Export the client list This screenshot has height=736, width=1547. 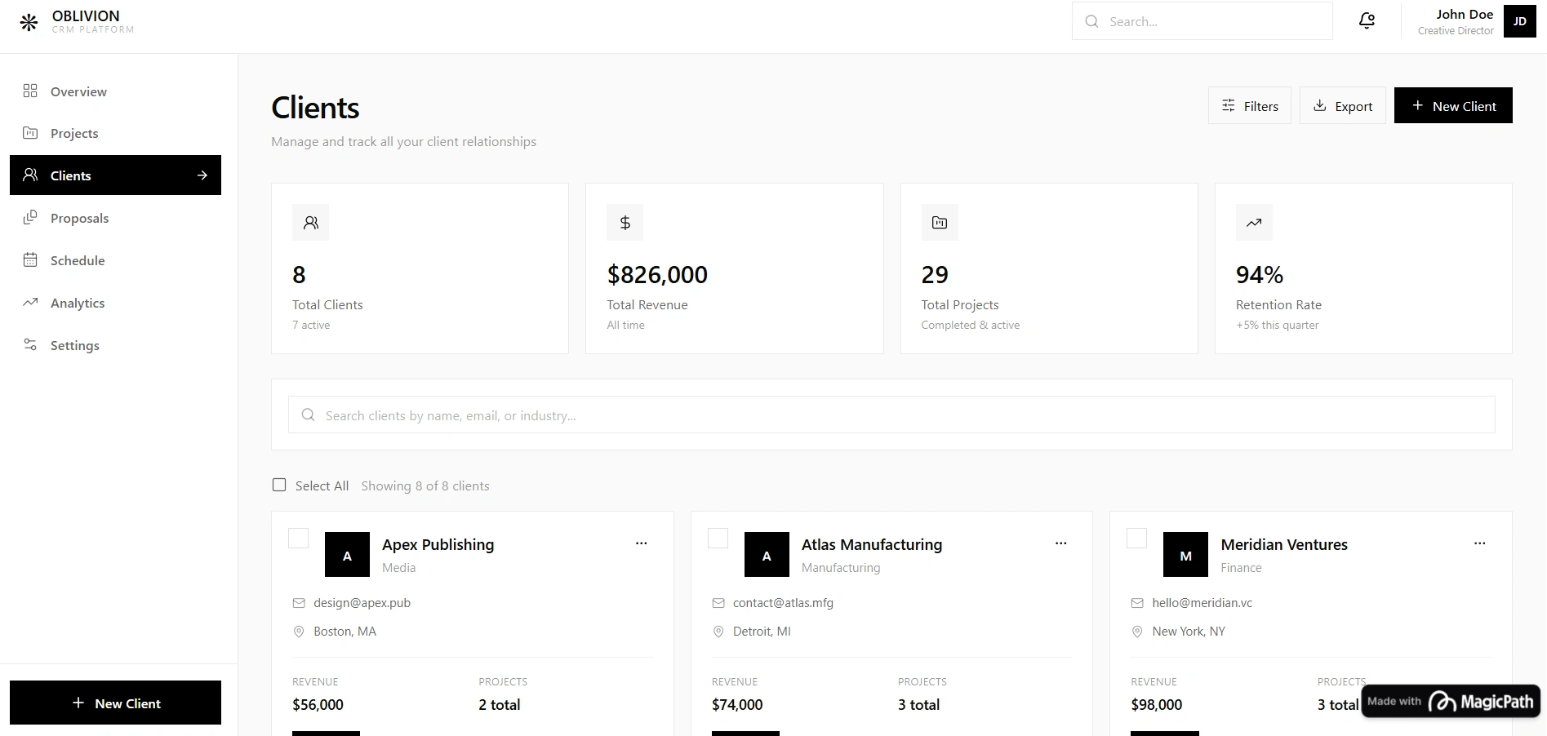(1342, 105)
